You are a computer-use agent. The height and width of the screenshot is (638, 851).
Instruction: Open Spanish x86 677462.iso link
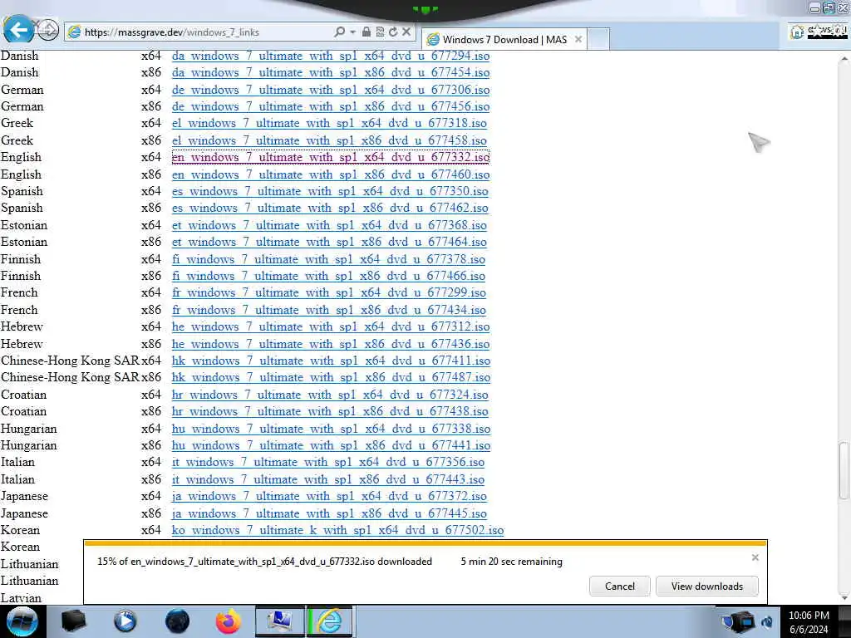(x=330, y=209)
